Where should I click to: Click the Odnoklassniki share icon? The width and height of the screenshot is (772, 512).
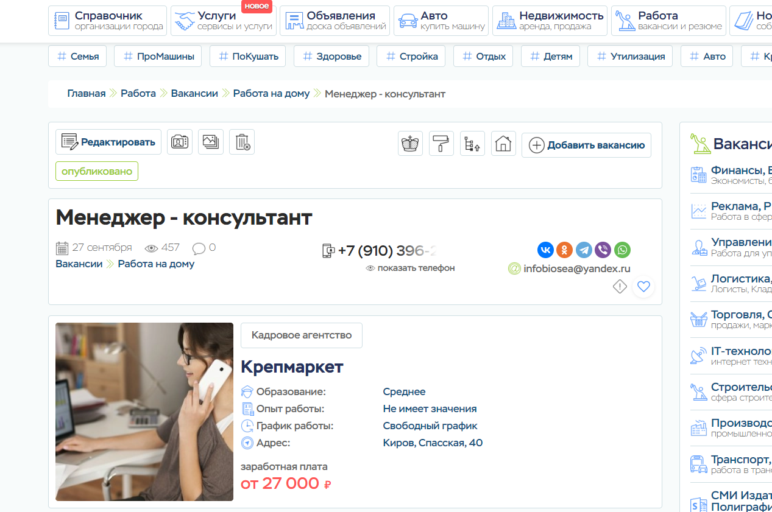(564, 250)
